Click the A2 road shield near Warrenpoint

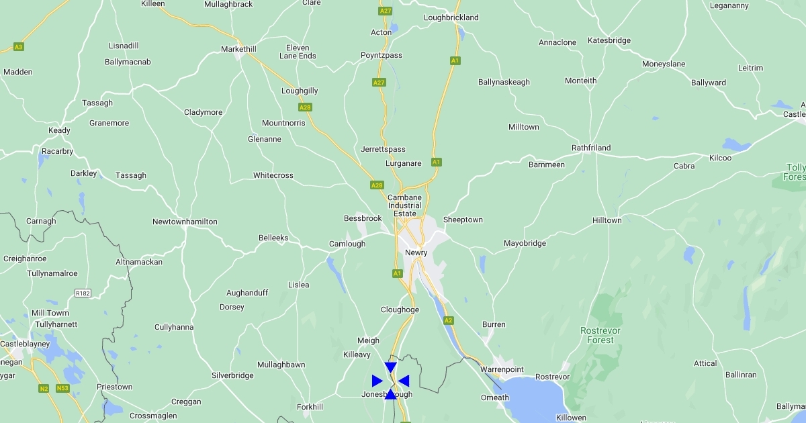tap(448, 320)
